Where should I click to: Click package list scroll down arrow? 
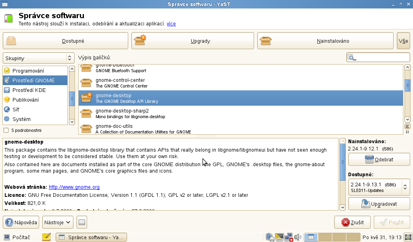tap(407, 119)
